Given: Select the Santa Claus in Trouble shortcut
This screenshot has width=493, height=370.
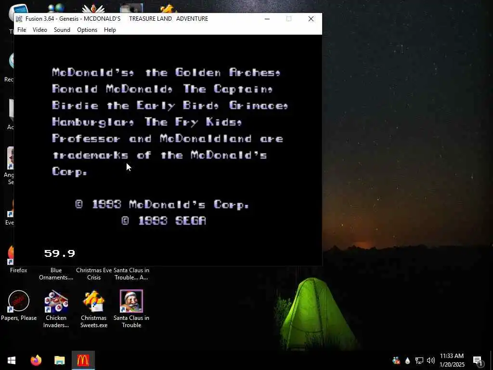Looking at the screenshot, I should (x=131, y=309).
